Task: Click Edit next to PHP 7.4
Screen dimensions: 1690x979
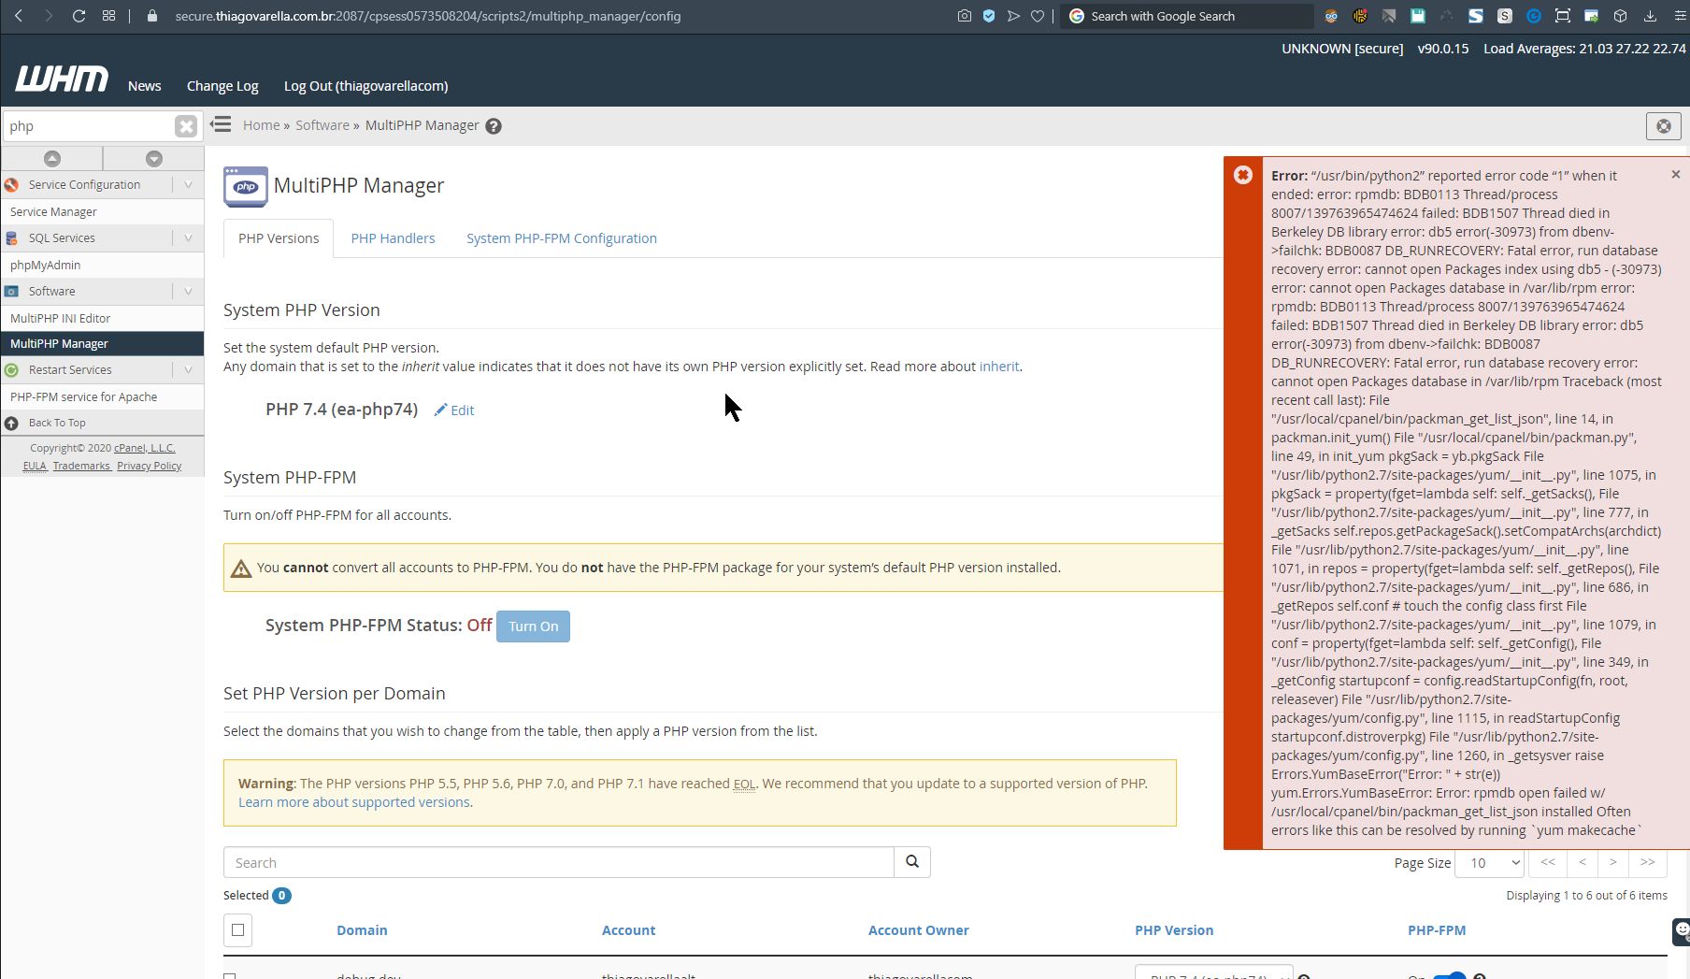Action: 454,410
